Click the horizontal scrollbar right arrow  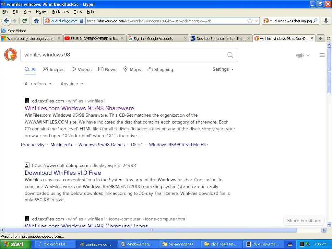point(324,230)
